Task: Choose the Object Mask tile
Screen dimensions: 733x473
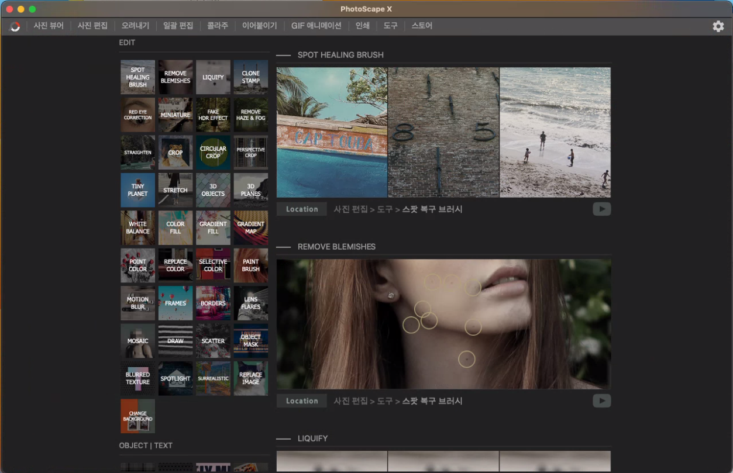Action: point(251,341)
